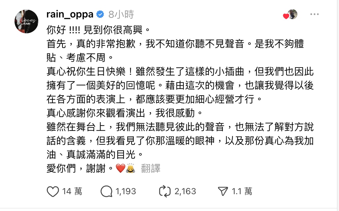View the 14 萬 likes count

[72, 191]
